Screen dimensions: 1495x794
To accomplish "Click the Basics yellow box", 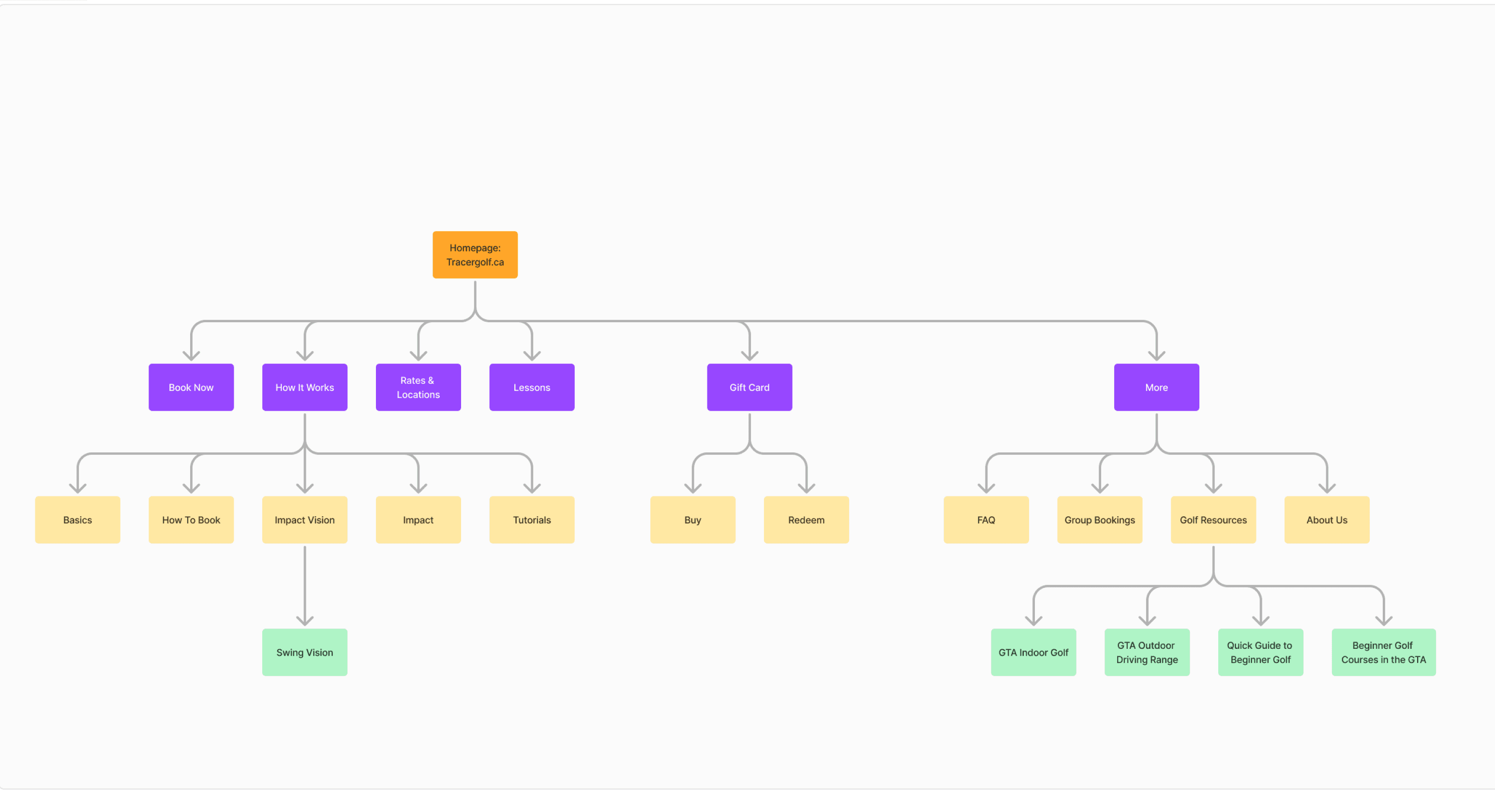I will tap(77, 520).
